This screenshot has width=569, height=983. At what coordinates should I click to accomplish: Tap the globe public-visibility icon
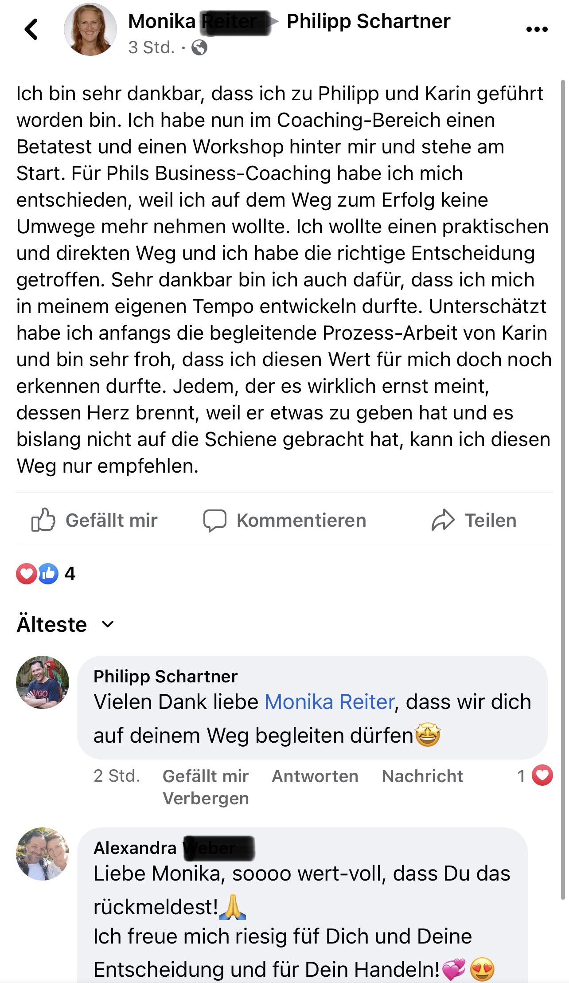tap(199, 47)
